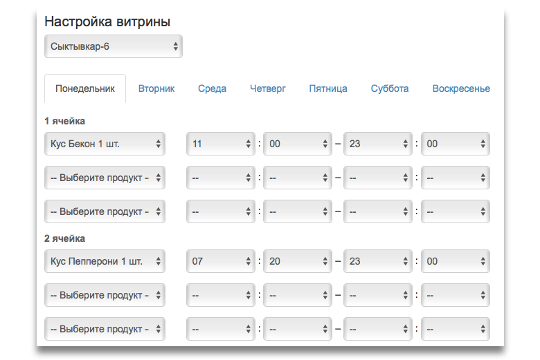
Task: Open the Четверг tab
Action: point(268,88)
